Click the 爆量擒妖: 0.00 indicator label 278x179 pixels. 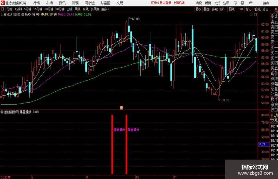(29, 112)
